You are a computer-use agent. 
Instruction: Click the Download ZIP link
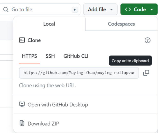click(43, 124)
